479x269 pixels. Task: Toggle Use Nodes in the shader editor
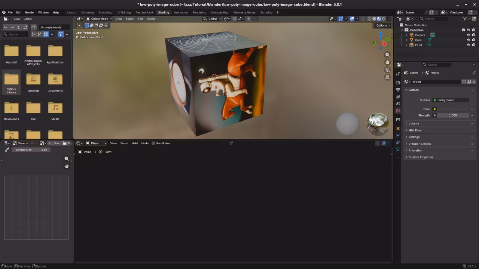(154, 143)
